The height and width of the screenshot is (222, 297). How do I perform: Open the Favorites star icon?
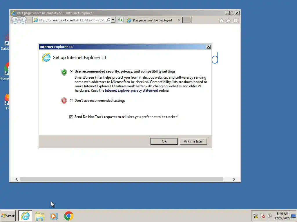click(x=228, y=21)
